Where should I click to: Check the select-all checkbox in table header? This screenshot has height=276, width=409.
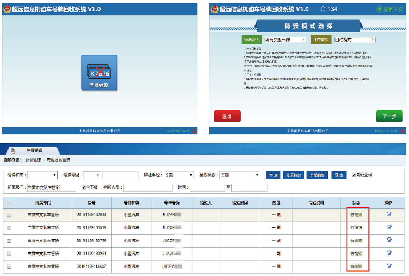pyautogui.click(x=9, y=203)
